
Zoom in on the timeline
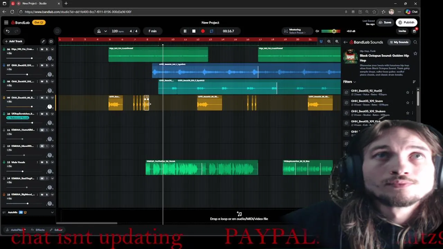(x=337, y=41)
